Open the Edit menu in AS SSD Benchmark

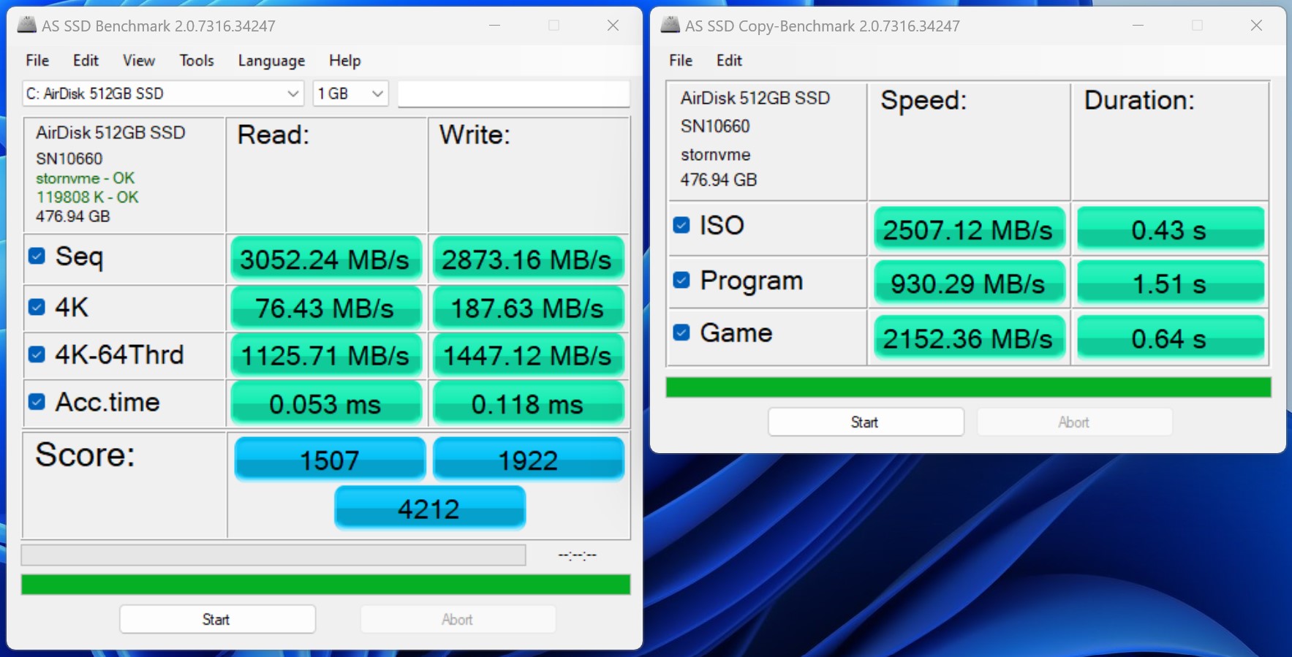(86, 61)
